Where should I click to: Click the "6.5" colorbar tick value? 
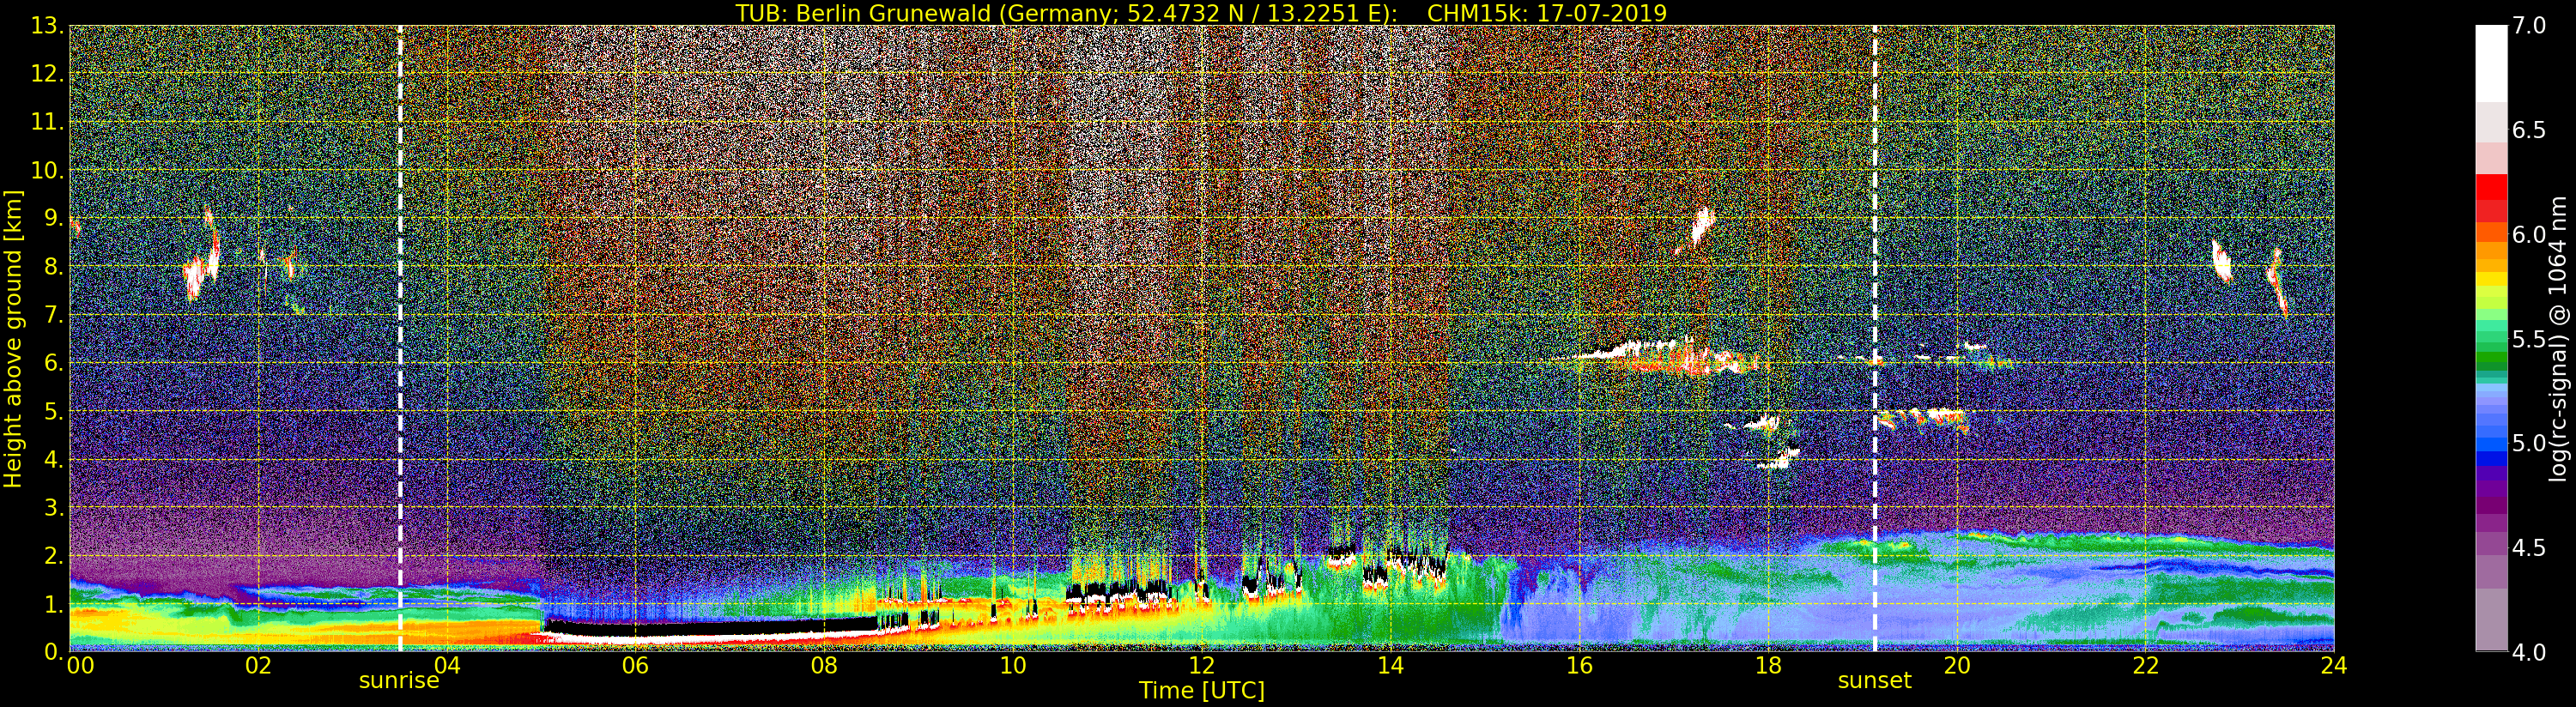click(2529, 130)
